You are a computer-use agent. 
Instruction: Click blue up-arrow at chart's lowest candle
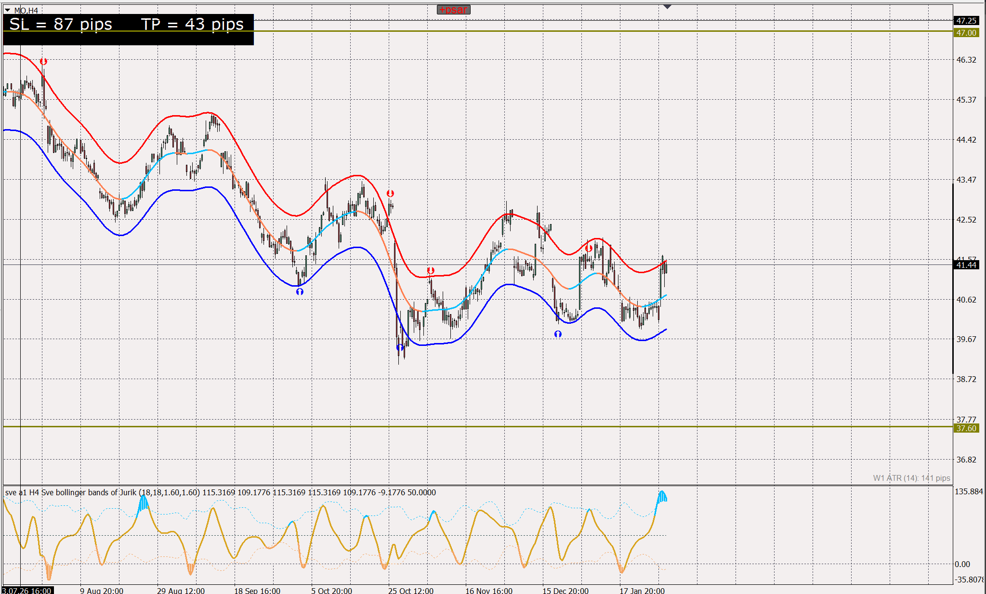[x=400, y=347]
